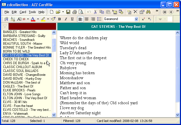Viewport: 181px width, 125px height.
Task: Click the filter funnel icon
Action: [x=5, y=26]
